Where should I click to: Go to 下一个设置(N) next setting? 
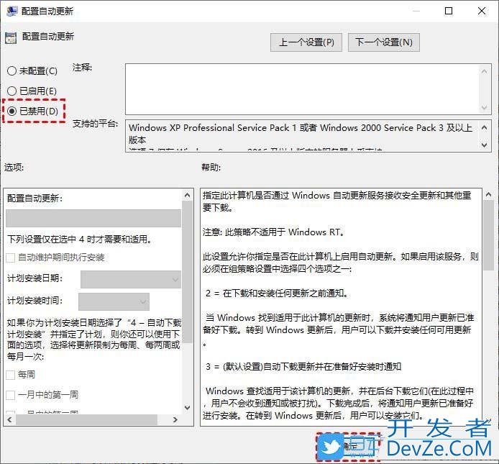(384, 42)
